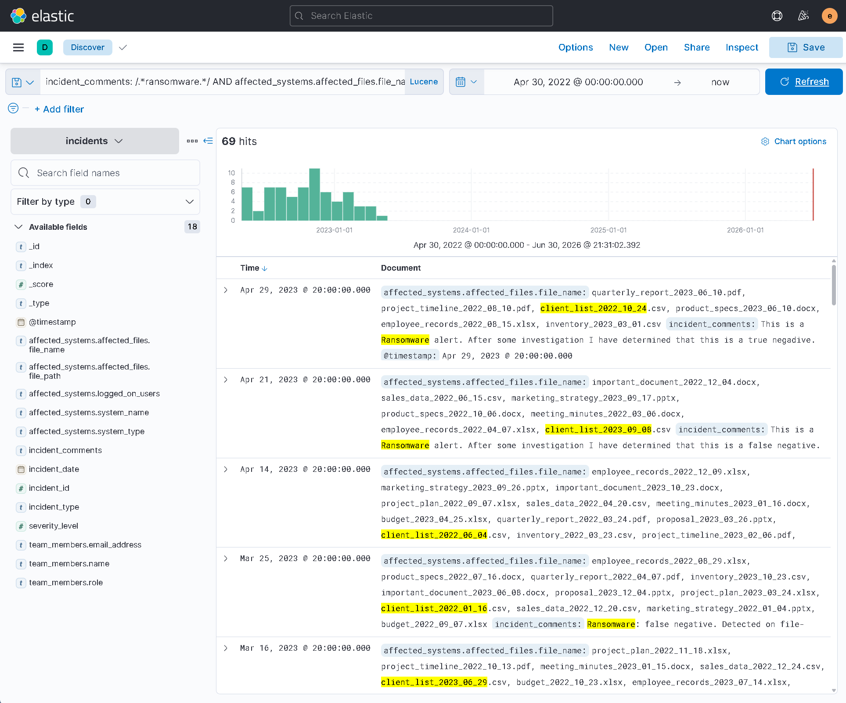Click the Time column header
Image resolution: width=846 pixels, height=703 pixels.
250,268
